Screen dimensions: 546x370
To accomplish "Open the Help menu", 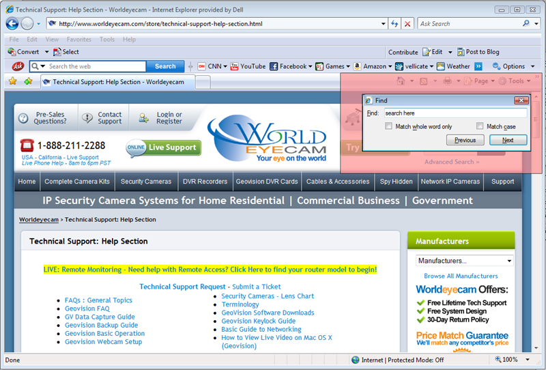I will coord(129,40).
